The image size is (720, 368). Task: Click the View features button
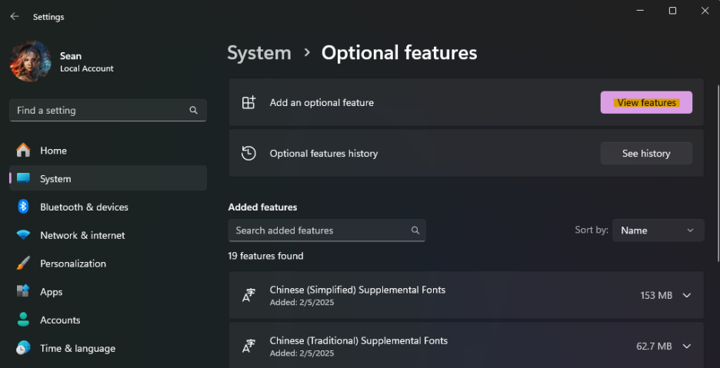coord(646,102)
